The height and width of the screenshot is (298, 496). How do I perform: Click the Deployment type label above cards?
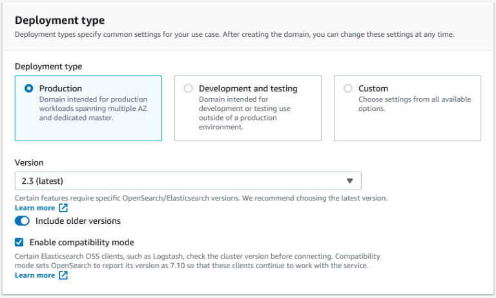(48, 66)
